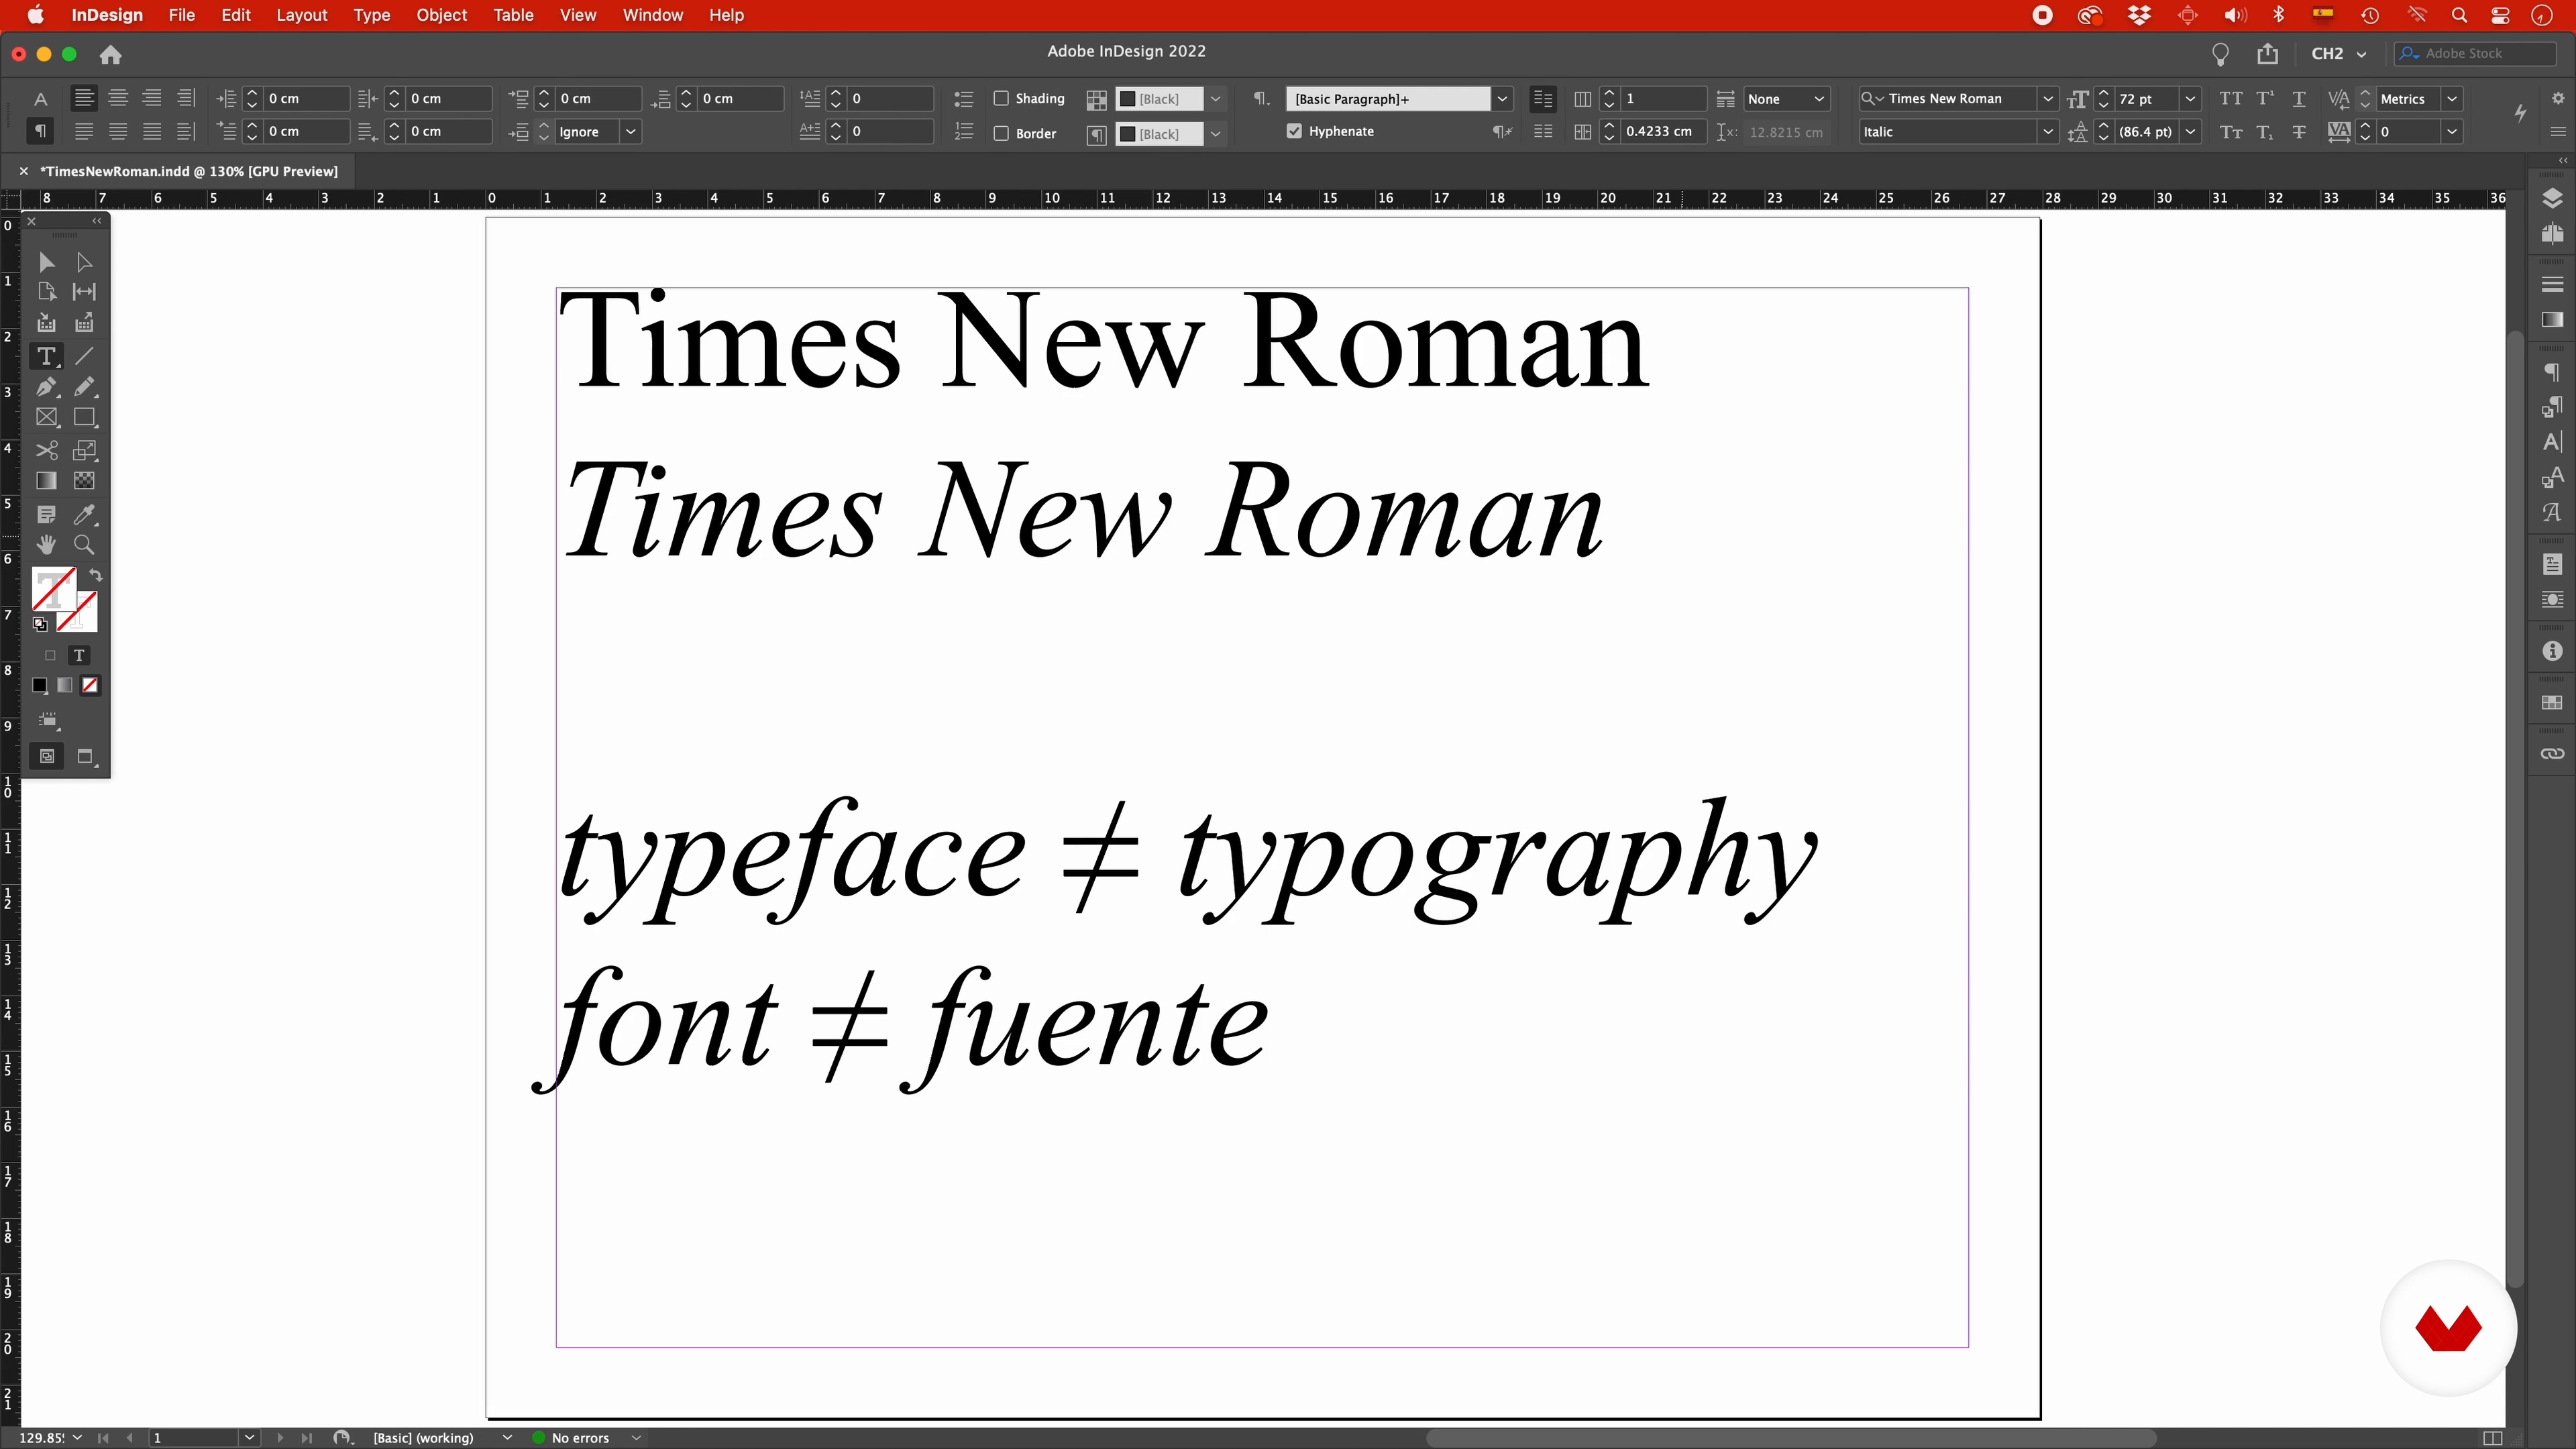This screenshot has height=1449, width=2576.
Task: Select the Rectangle Frame tool
Action: (46, 418)
